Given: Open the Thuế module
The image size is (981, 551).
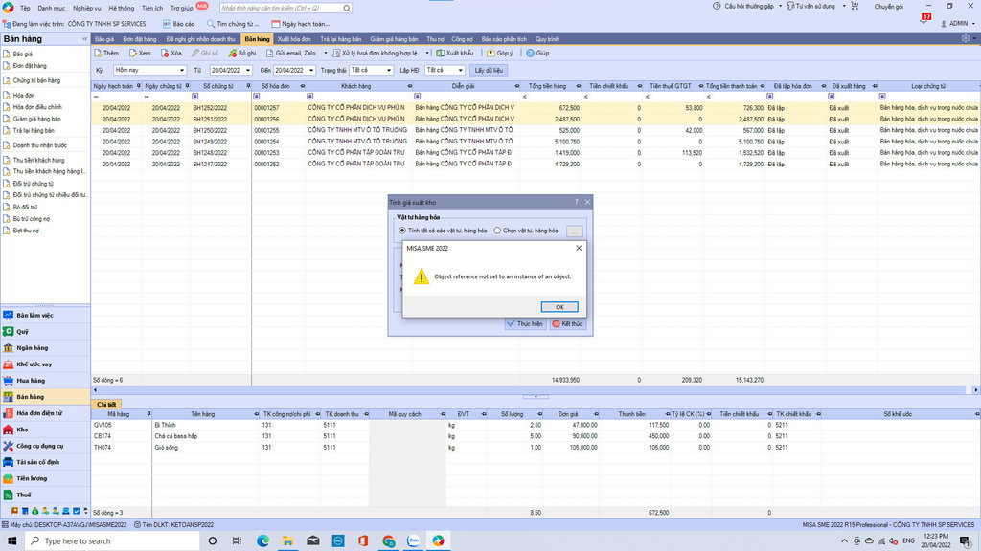Looking at the screenshot, I should coord(45,495).
